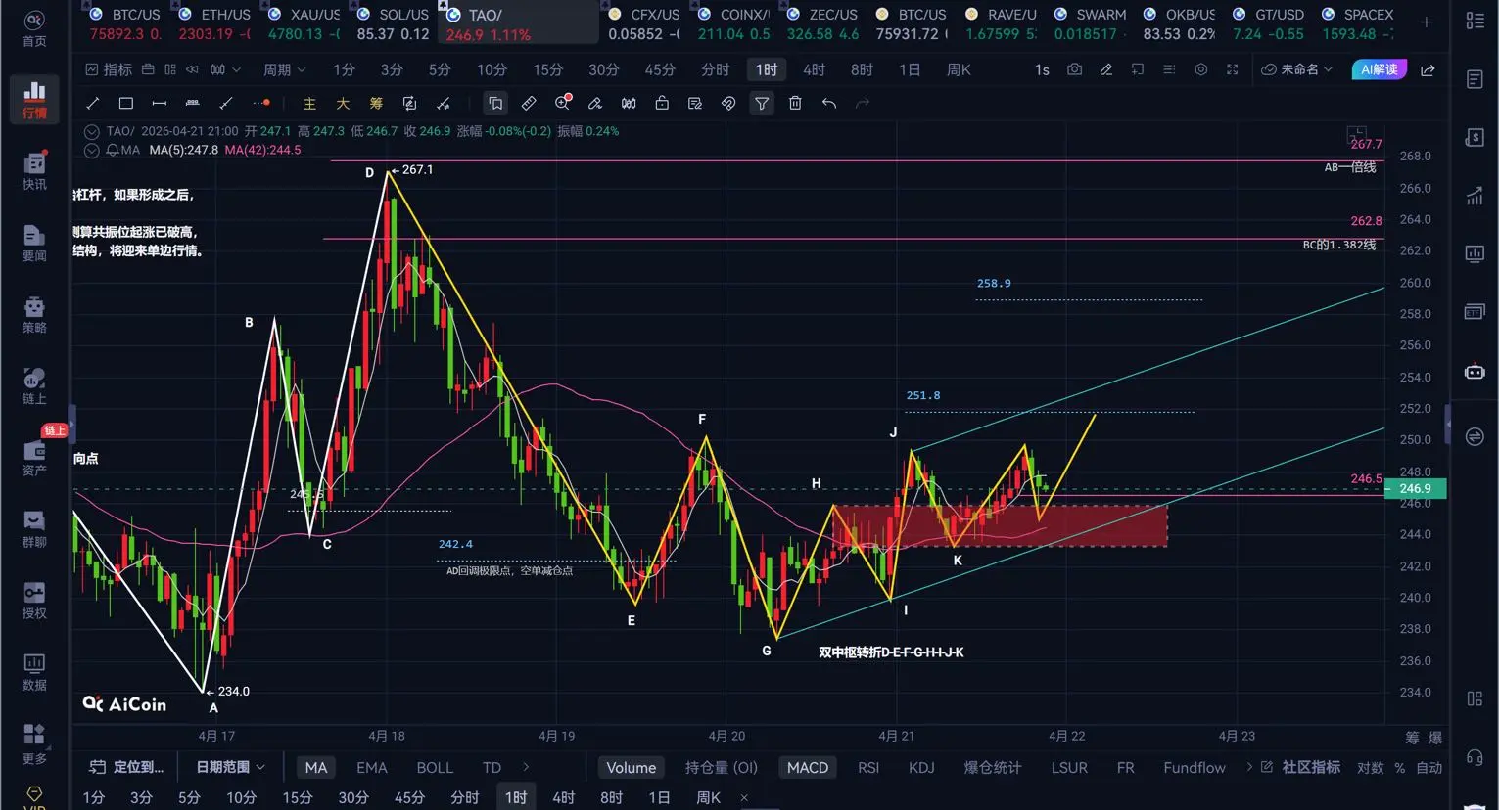1499x810 pixels.
Task: Click the 主 main force marker tool
Action: 309,103
